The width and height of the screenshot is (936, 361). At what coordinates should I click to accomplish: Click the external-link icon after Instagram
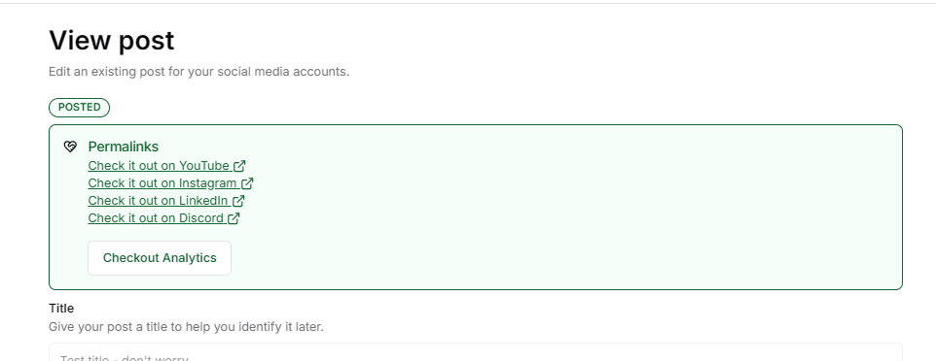[247, 182]
